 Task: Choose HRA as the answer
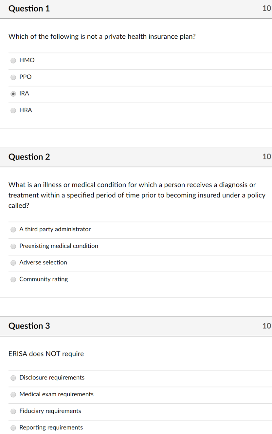[x=13, y=111]
